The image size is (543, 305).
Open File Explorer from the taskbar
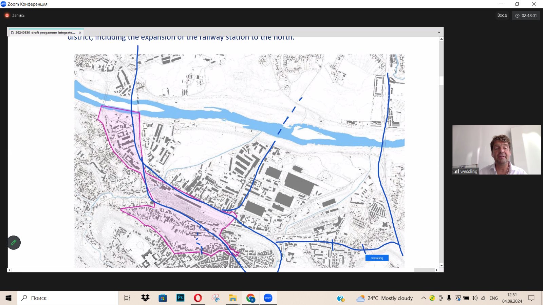pyautogui.click(x=233, y=298)
